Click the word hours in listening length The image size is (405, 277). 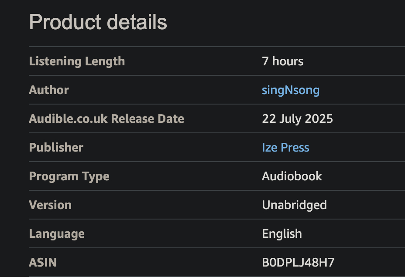tap(288, 61)
